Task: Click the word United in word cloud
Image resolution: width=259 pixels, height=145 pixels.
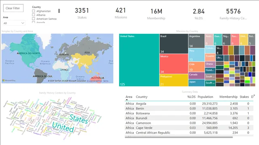Action: point(63,127)
